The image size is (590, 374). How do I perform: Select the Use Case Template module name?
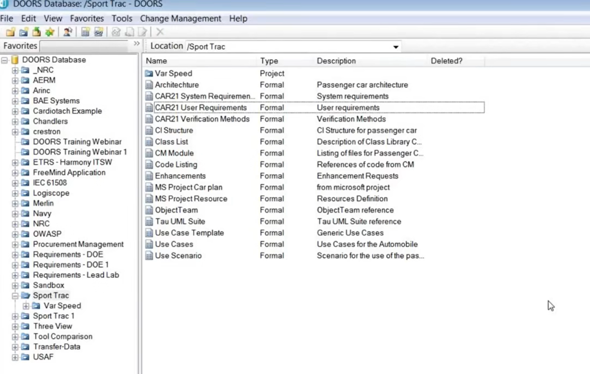189,232
